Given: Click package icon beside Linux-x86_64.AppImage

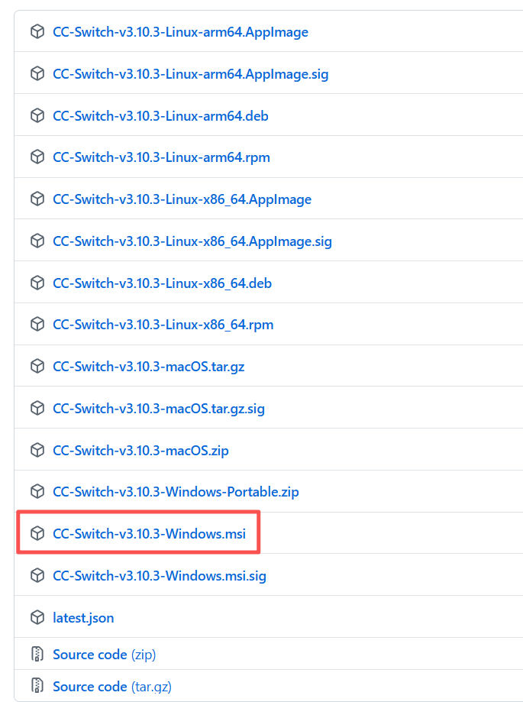Looking at the screenshot, I should 37,199.
